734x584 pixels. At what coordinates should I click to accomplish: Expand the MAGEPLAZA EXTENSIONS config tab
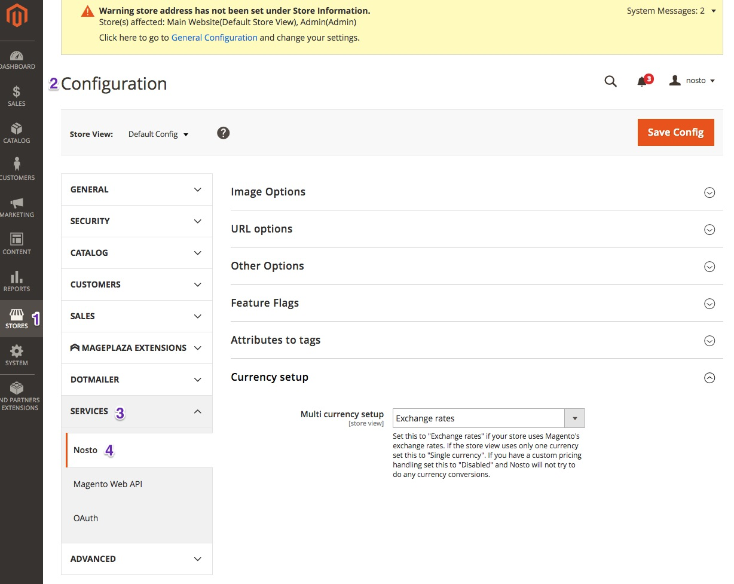[137, 348]
